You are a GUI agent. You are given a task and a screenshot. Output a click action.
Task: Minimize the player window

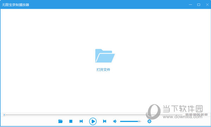click(191, 5)
